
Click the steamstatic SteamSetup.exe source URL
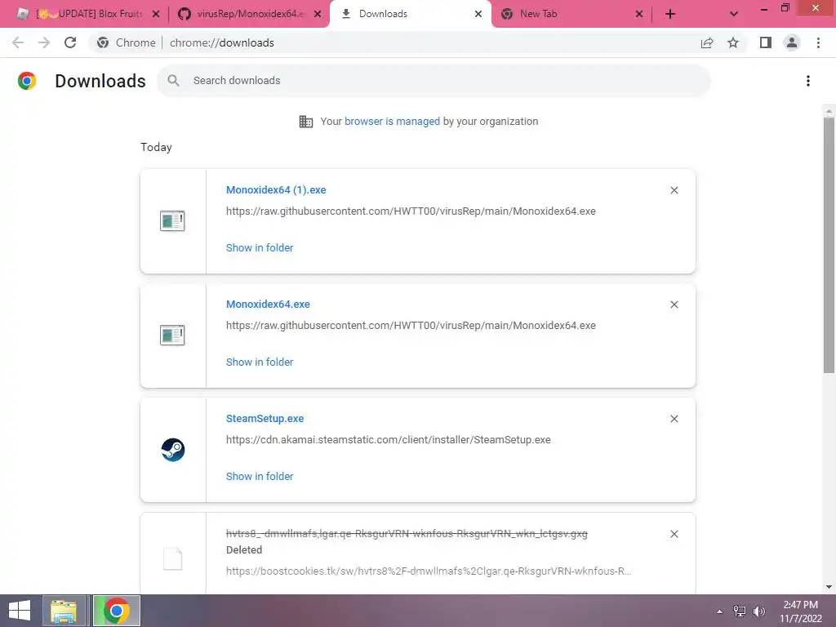click(x=388, y=440)
